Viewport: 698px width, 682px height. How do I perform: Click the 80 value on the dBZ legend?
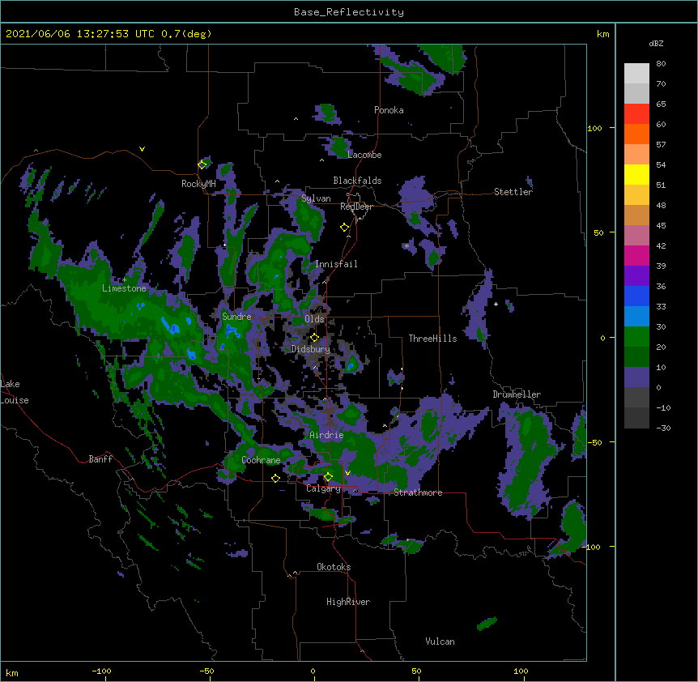coord(661,64)
